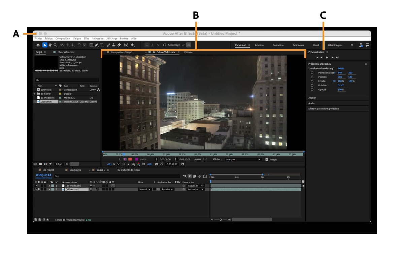Image resolution: width=404 pixels, height=261 pixels.
Task: Hide the 3d-model.obj layer with its eye icon
Action: click(36, 186)
